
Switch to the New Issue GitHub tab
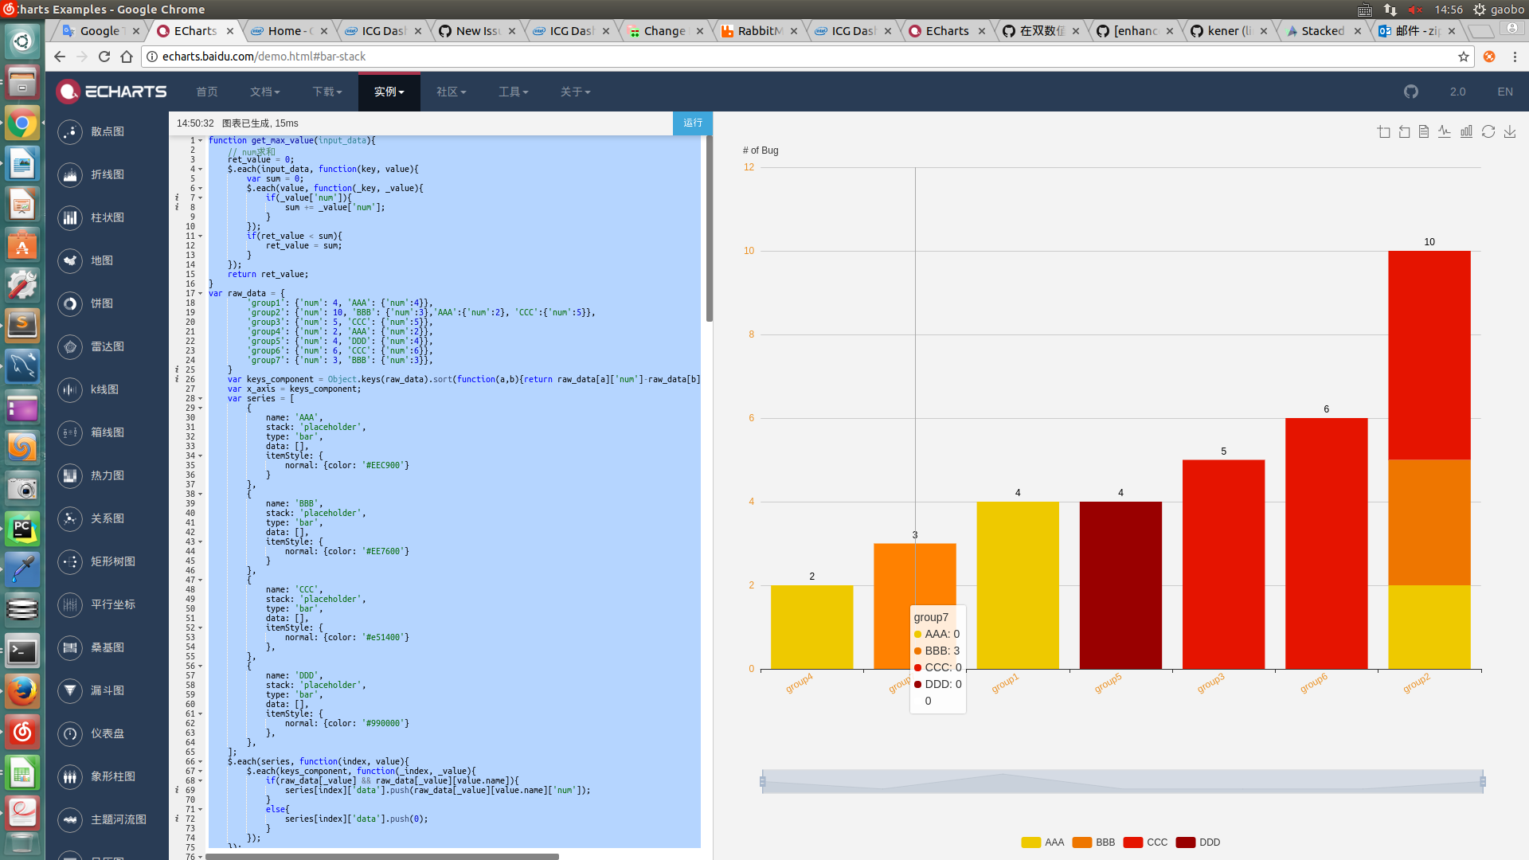pyautogui.click(x=478, y=31)
